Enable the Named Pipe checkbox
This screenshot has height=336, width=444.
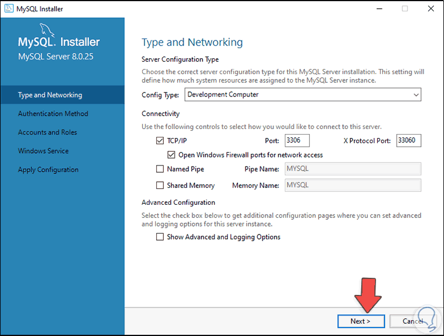tap(160, 169)
